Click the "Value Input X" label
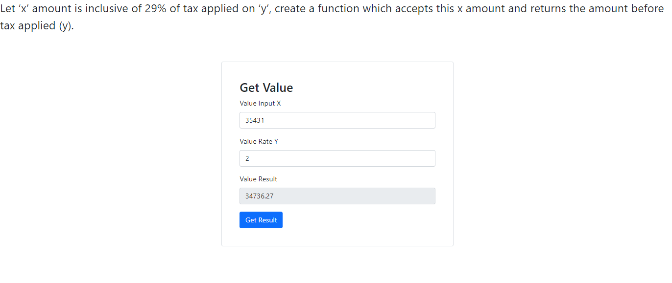The width and height of the screenshot is (672, 283). pos(260,103)
